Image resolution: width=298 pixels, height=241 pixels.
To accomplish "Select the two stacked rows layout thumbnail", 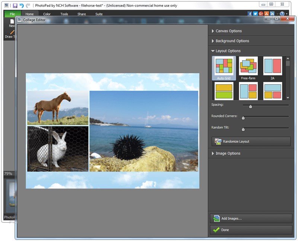I will click(x=224, y=91).
